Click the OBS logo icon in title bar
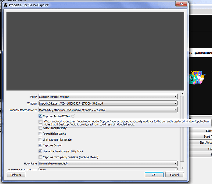 click(6, 5)
